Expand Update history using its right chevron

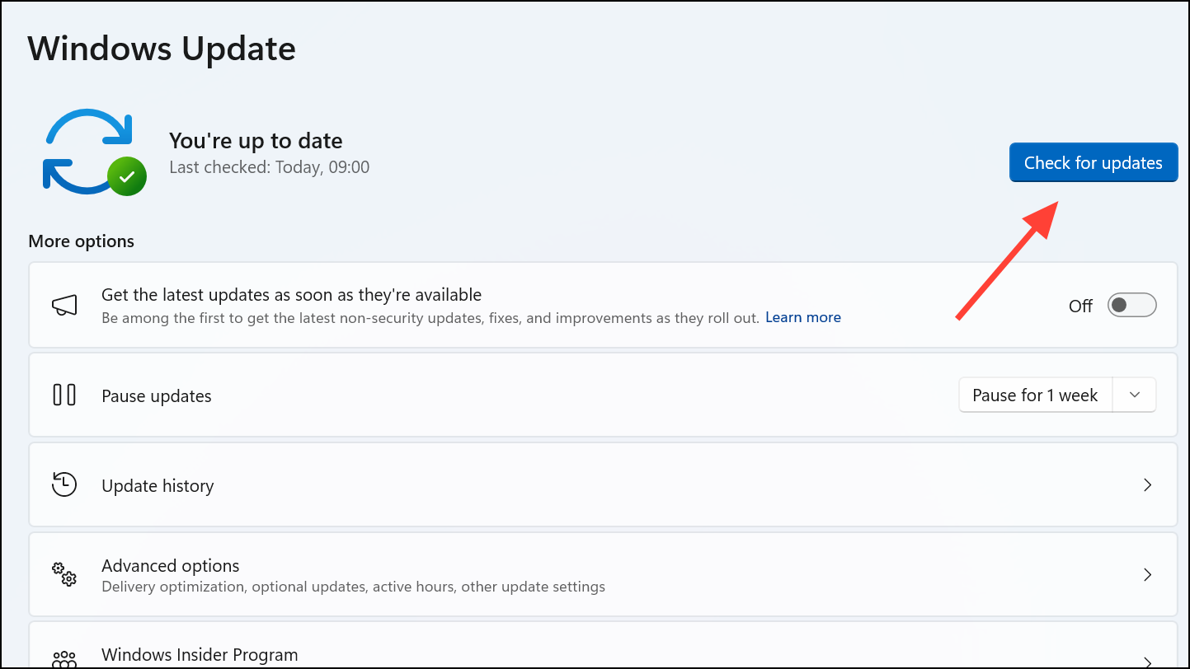pyautogui.click(x=1147, y=485)
